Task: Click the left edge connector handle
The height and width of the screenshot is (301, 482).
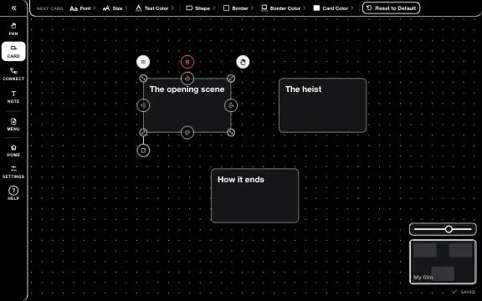Action: 143,105
